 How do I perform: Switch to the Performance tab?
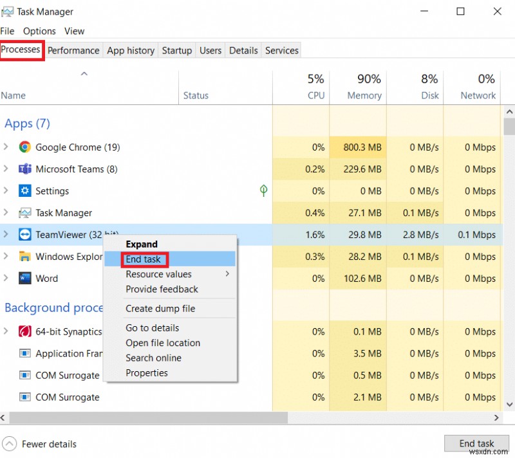pyautogui.click(x=73, y=50)
